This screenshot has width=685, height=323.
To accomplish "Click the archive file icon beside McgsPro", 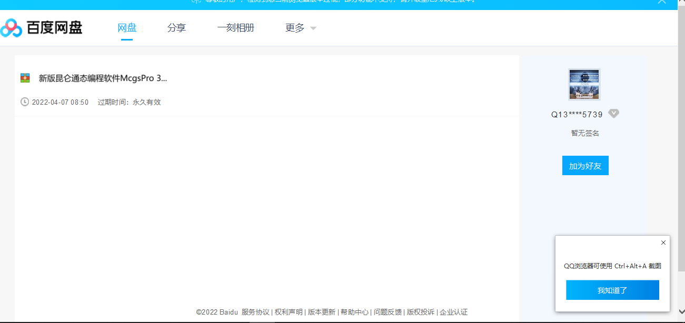I will [25, 78].
